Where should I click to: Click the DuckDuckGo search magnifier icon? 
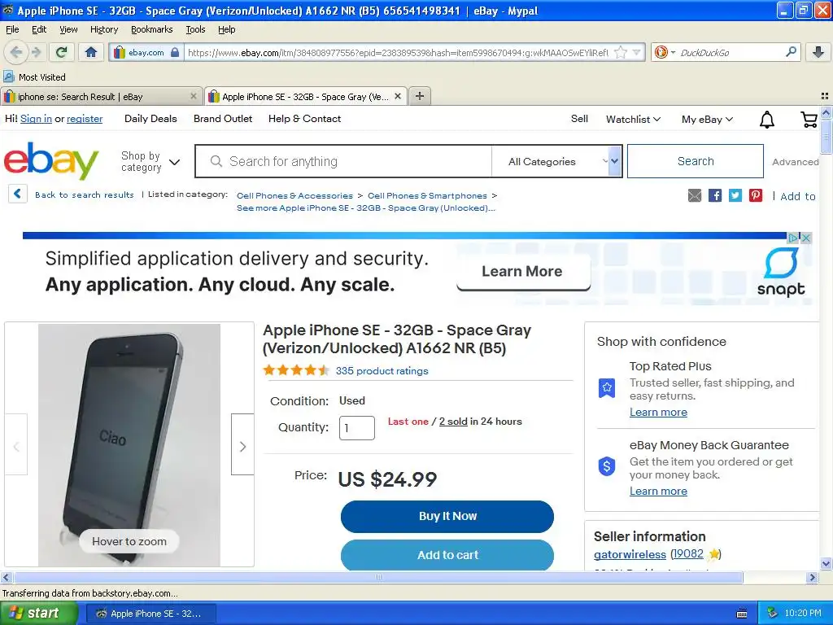pos(791,52)
